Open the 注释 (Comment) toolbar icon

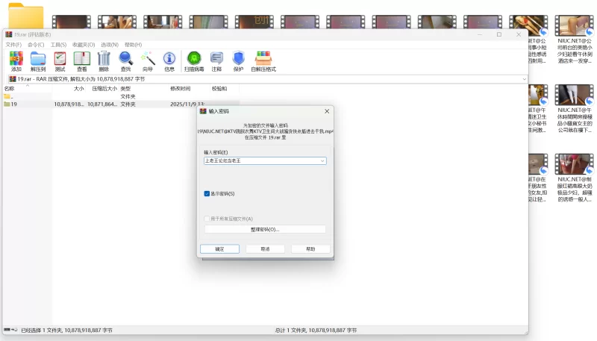(216, 61)
